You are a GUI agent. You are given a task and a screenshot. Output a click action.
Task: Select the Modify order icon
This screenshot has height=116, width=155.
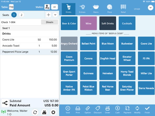pyautogui.click(x=137, y=108)
